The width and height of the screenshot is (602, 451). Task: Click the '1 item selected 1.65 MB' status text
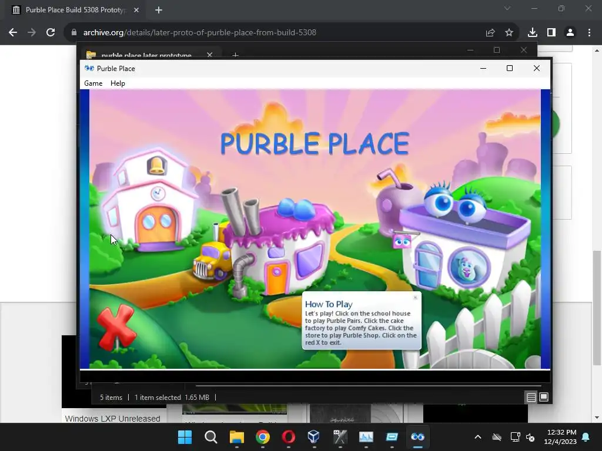pos(172,398)
